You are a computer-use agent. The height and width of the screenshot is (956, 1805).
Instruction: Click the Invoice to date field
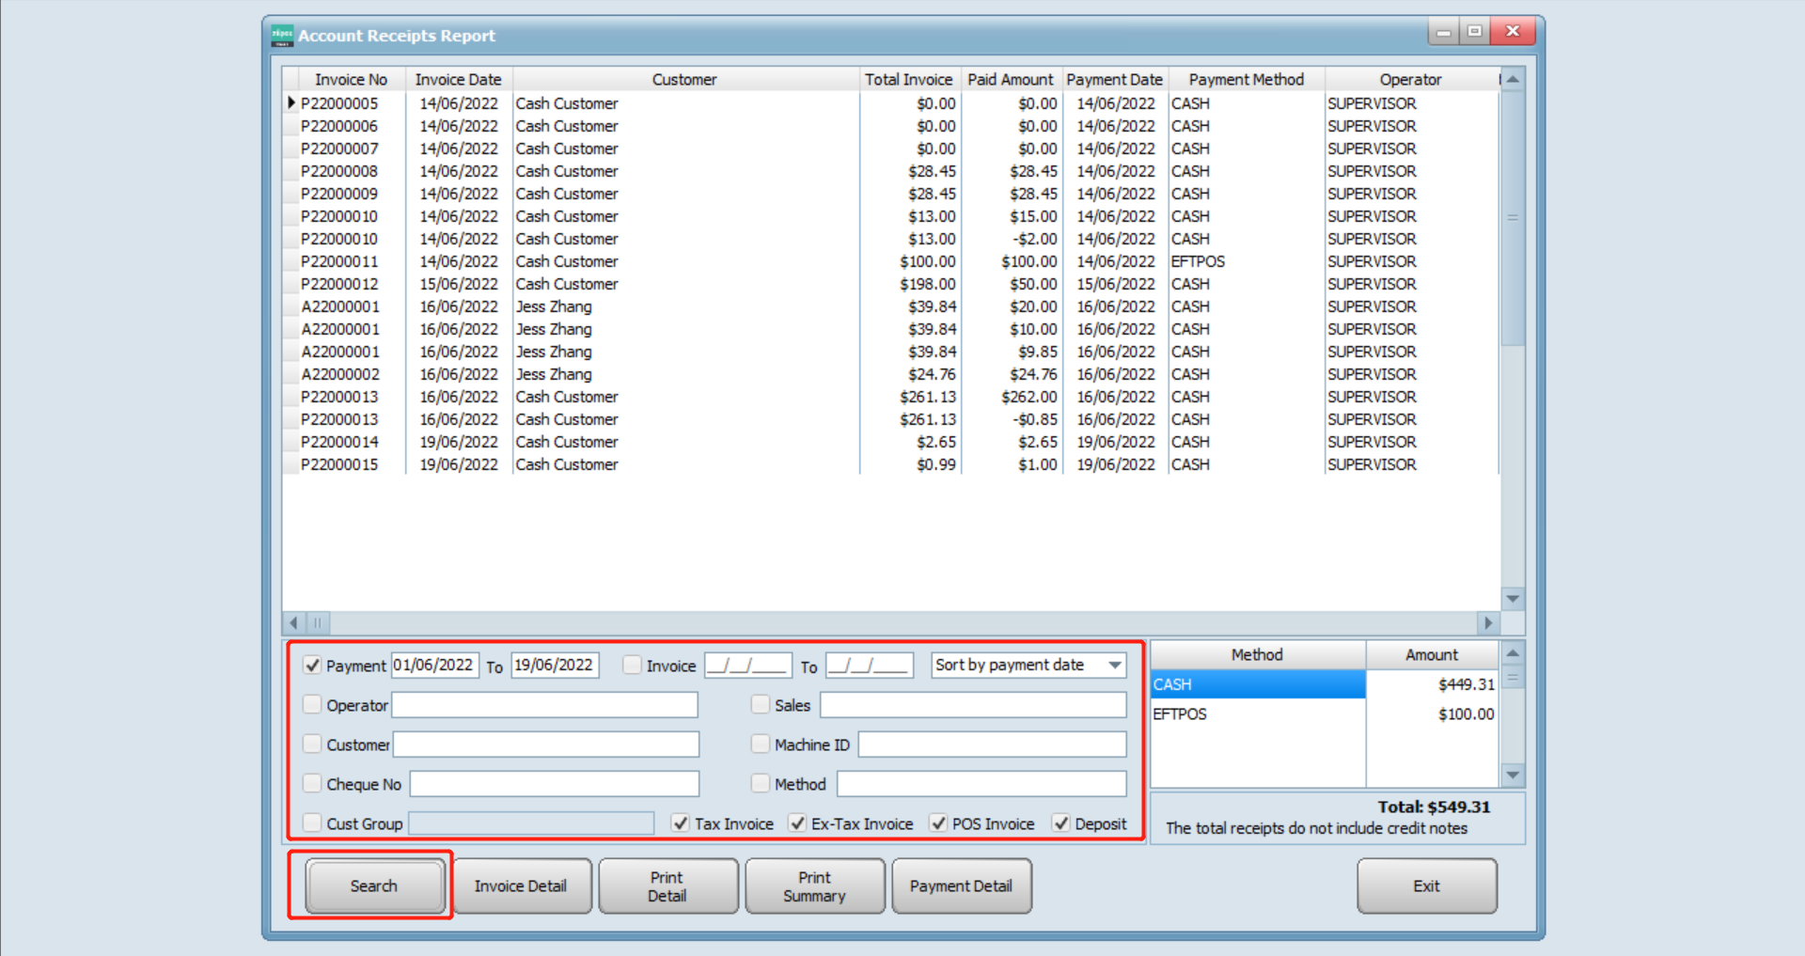click(870, 666)
